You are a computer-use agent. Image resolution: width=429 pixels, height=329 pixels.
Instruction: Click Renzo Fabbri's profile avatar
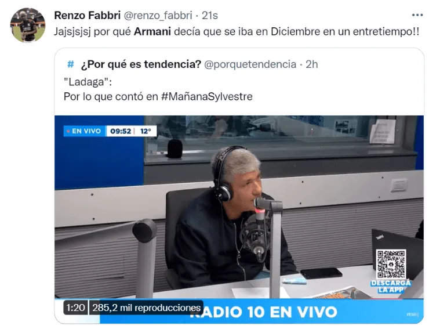[28, 25]
